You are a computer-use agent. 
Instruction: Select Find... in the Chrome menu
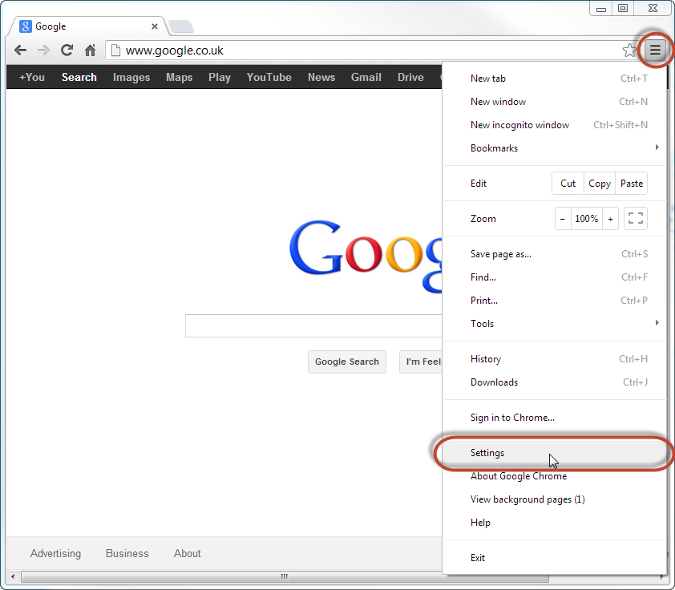[554, 277]
